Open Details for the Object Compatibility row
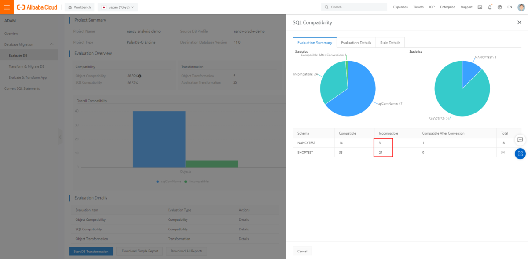Screen dimensions: 528x259 244,220
